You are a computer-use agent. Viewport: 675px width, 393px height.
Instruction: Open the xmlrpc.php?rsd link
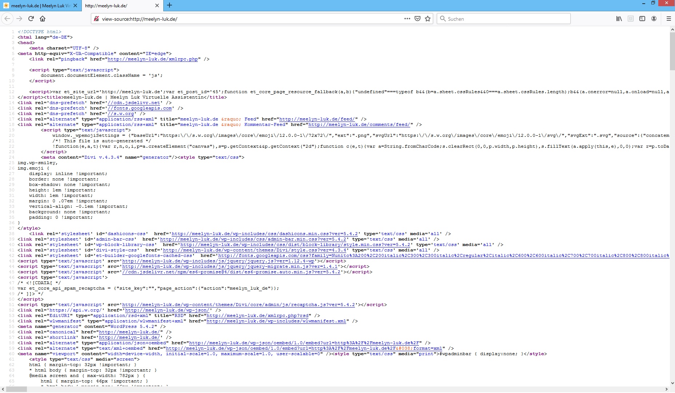(257, 315)
